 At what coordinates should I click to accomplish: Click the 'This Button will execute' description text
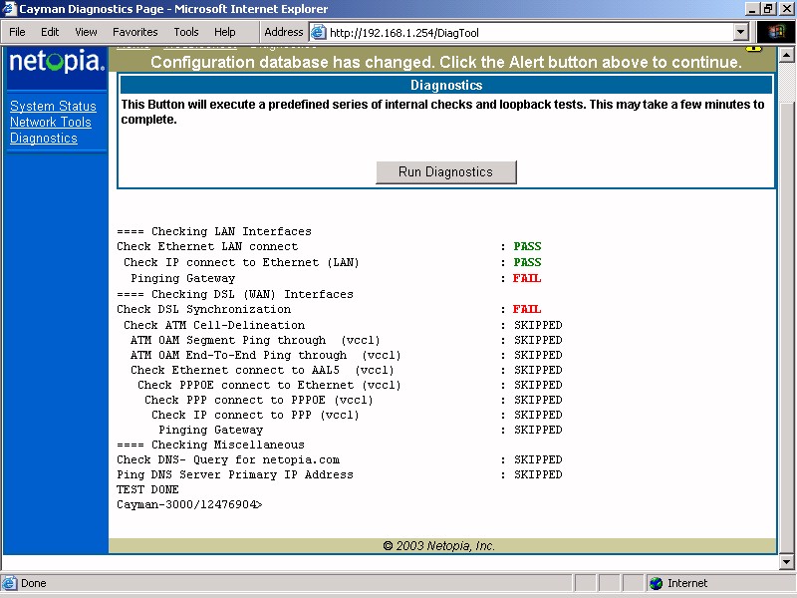pos(442,112)
